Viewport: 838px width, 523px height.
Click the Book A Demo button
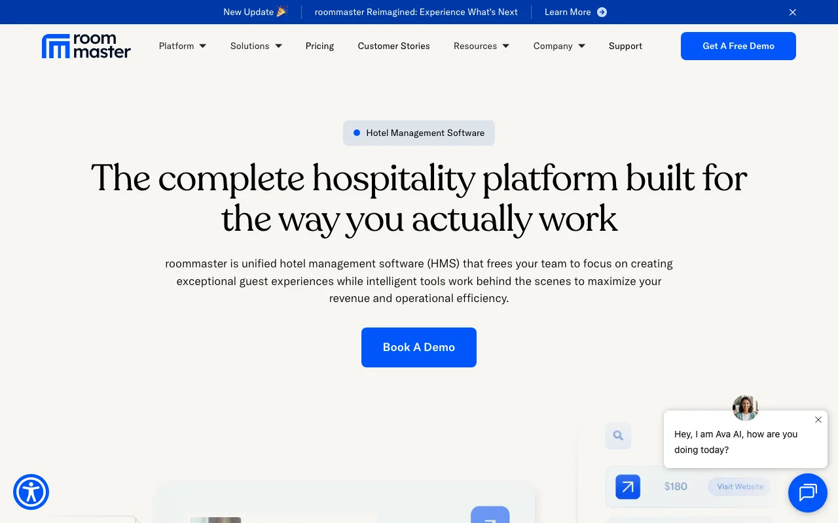[x=419, y=347]
